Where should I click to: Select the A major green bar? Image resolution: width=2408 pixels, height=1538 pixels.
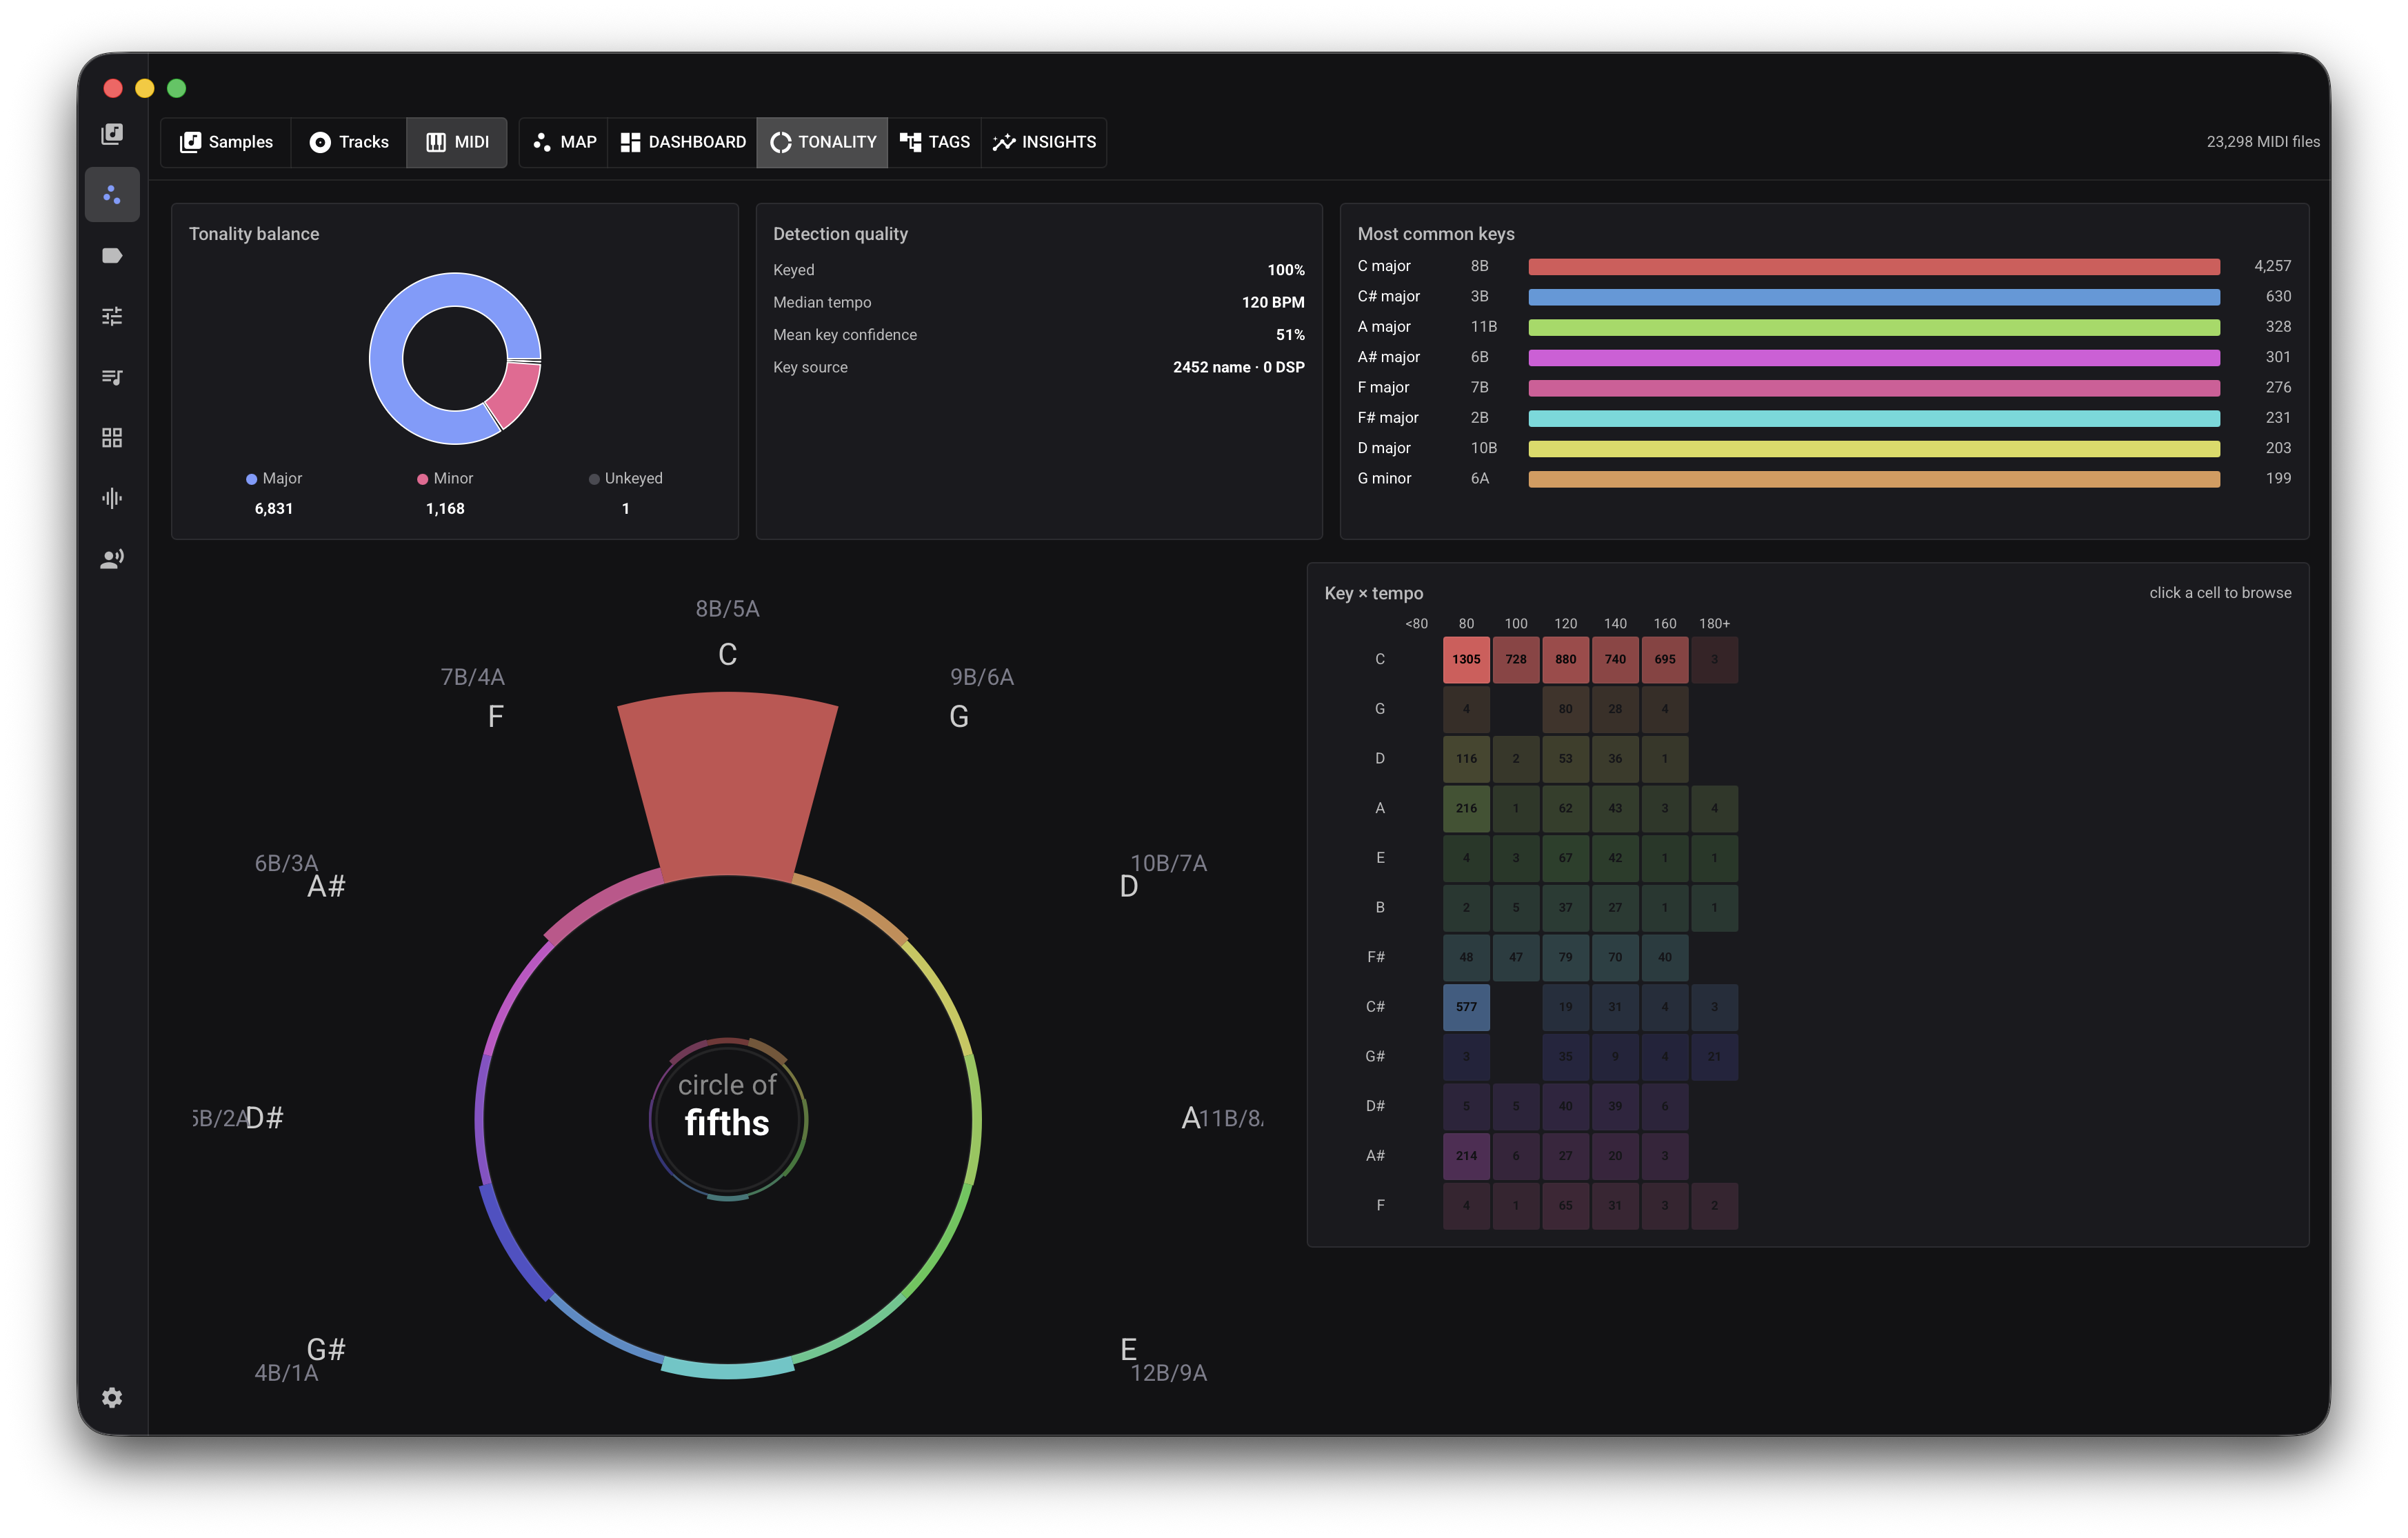pos(1874,327)
